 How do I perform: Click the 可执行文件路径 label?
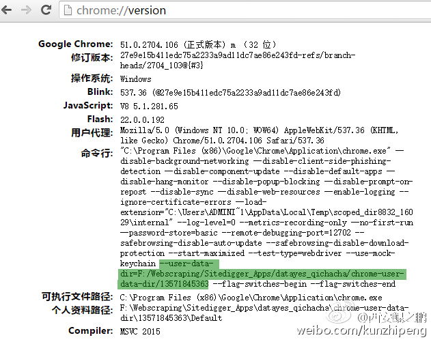77,297
